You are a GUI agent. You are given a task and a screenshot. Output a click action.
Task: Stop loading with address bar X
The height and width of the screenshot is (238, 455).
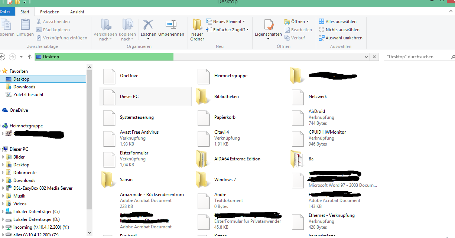pos(374,57)
